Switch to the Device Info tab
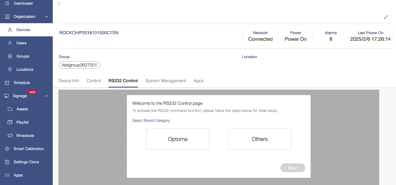 pyautogui.click(x=69, y=81)
